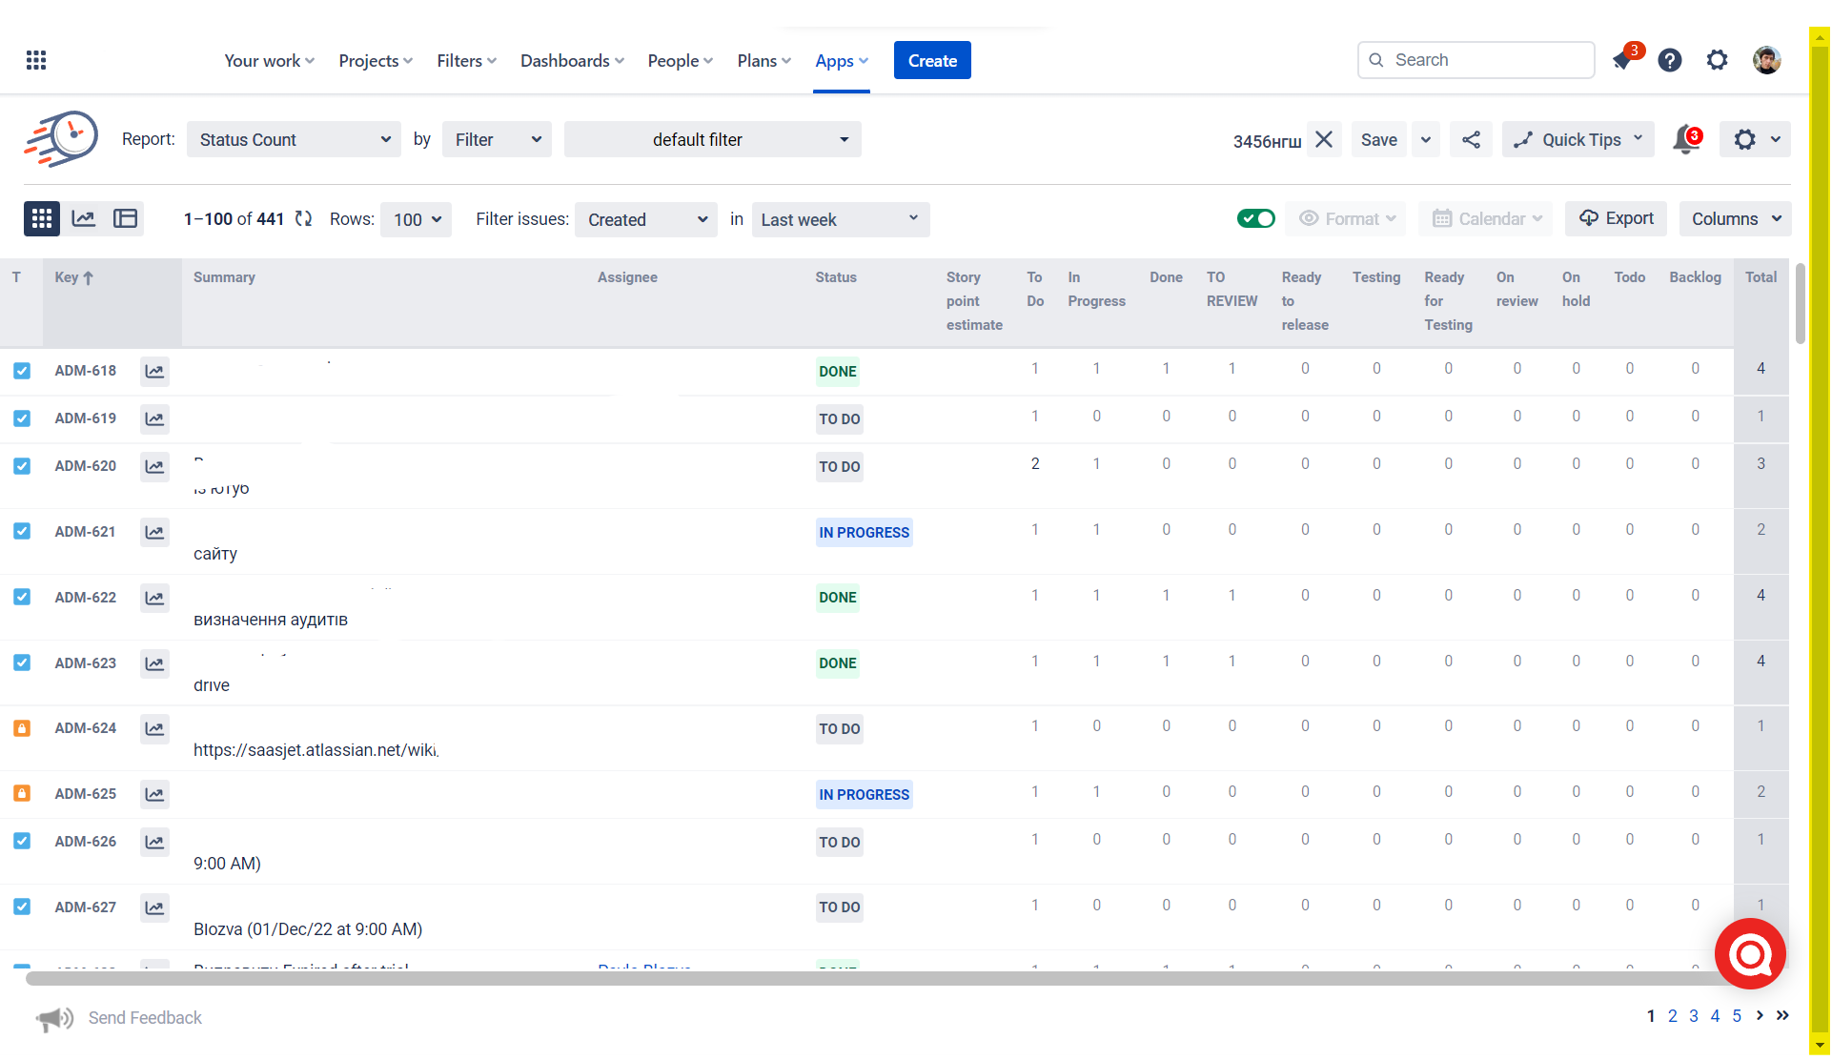Open Jira settings gear in the top bar

(x=1717, y=60)
